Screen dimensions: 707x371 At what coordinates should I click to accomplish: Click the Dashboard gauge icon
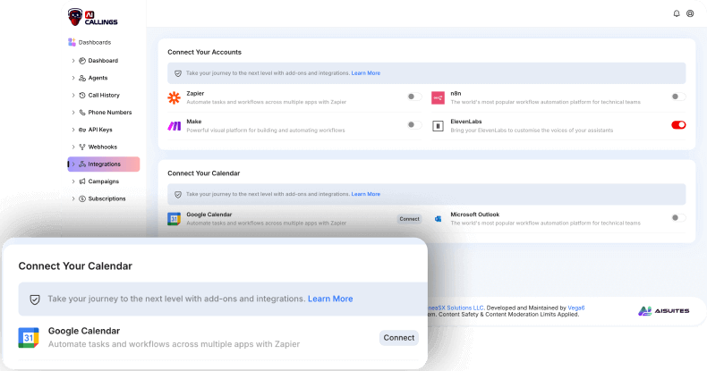pos(82,61)
